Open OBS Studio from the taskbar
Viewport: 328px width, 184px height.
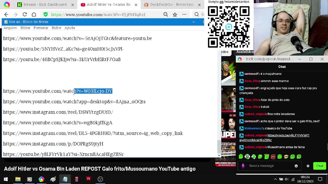[100, 179]
